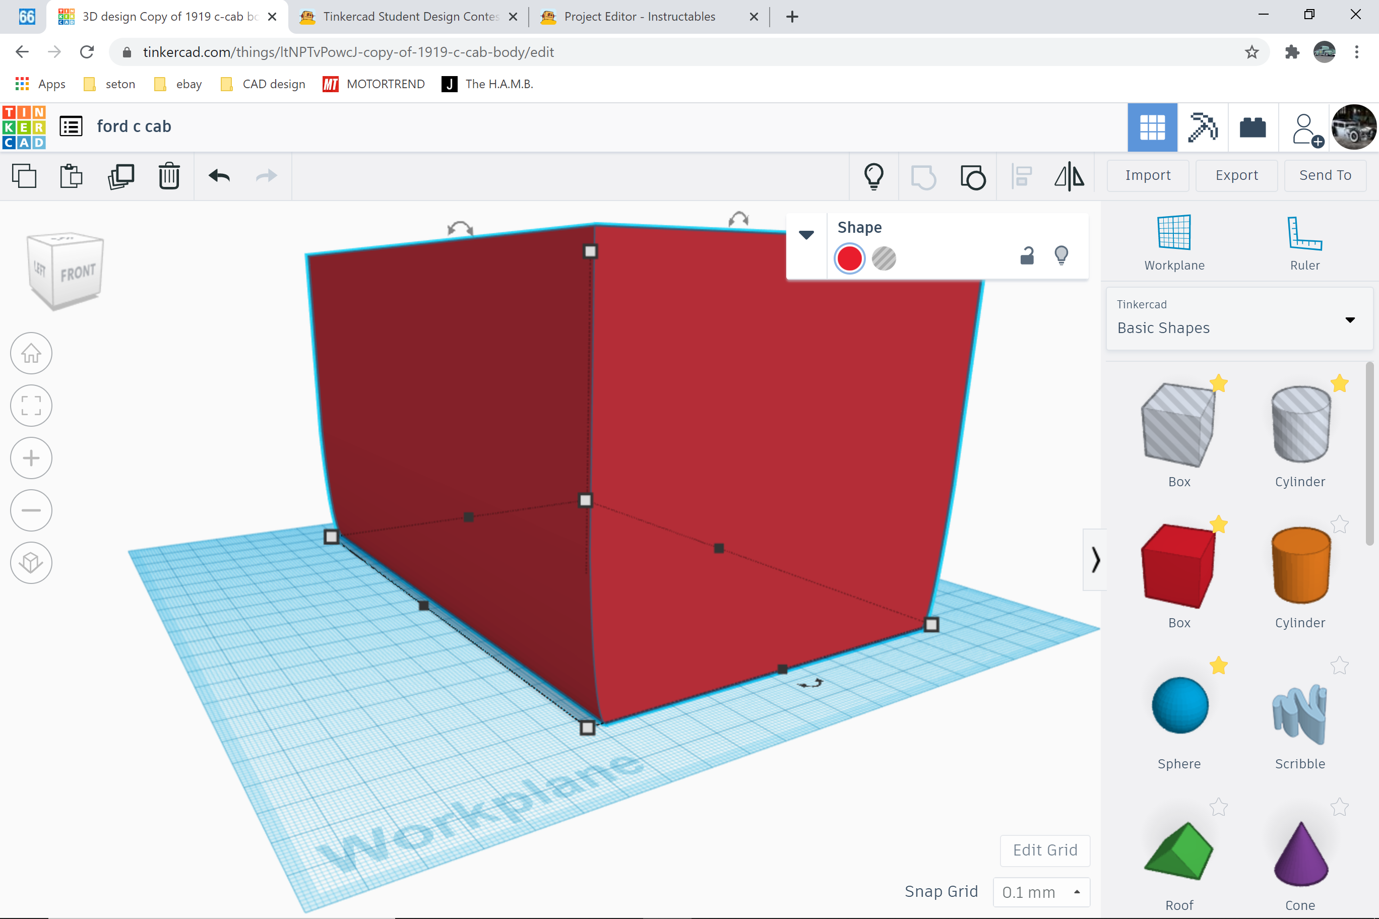Click the Mirror/Flip tool
The height and width of the screenshot is (919, 1379).
coord(1072,176)
